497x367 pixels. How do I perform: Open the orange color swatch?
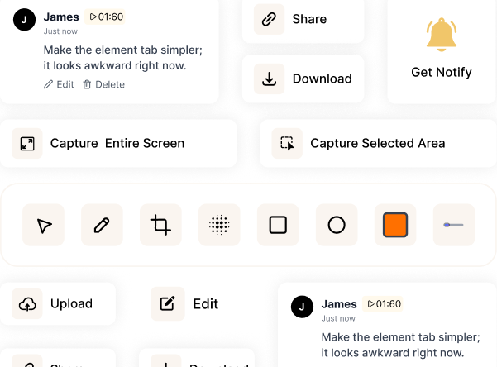coord(395,225)
